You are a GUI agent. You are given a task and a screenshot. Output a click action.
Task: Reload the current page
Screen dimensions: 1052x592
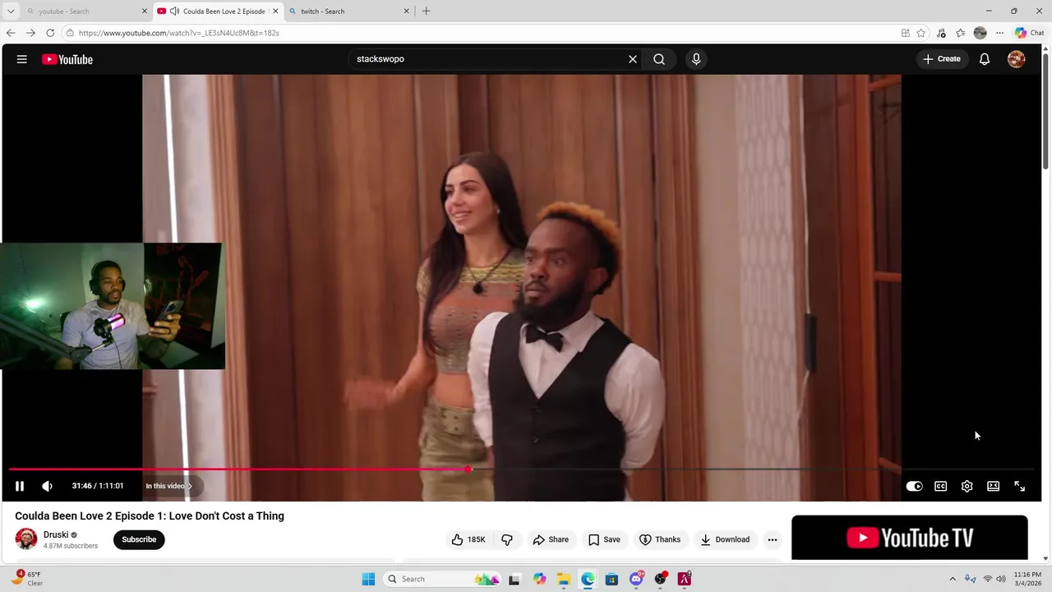50,33
